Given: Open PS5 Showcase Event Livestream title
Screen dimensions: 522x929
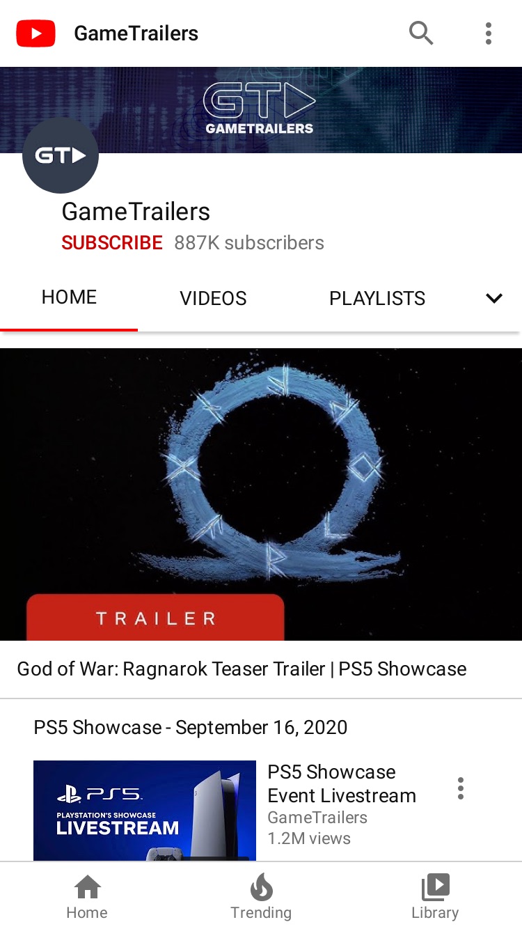Looking at the screenshot, I should (x=342, y=783).
